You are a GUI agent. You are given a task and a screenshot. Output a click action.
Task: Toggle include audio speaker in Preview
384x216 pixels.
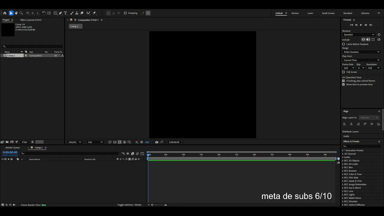pos(368,39)
